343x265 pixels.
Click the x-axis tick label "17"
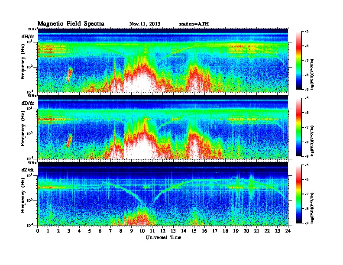coord(215,231)
